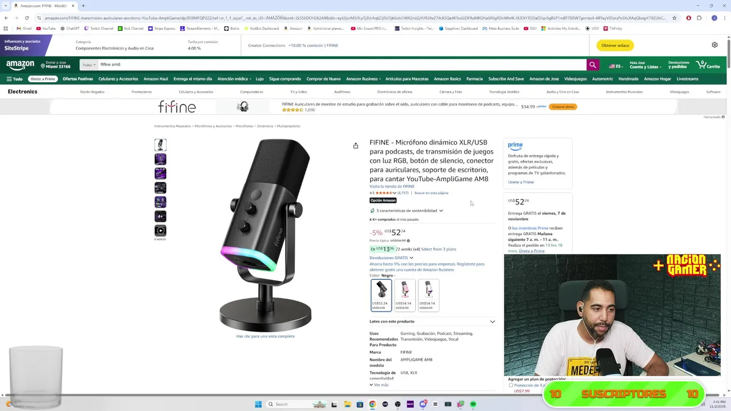The image size is (731, 411).
Task: Bookmark this page with the star icon
Action: tap(674, 18)
